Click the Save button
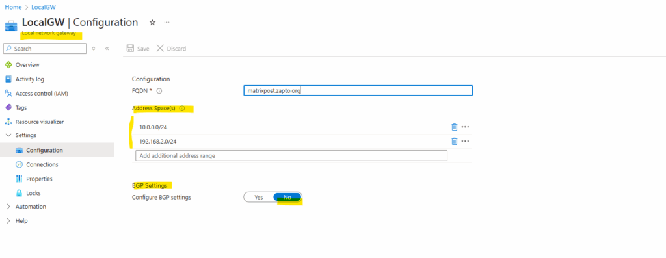The height and width of the screenshot is (258, 666). pyautogui.click(x=138, y=49)
